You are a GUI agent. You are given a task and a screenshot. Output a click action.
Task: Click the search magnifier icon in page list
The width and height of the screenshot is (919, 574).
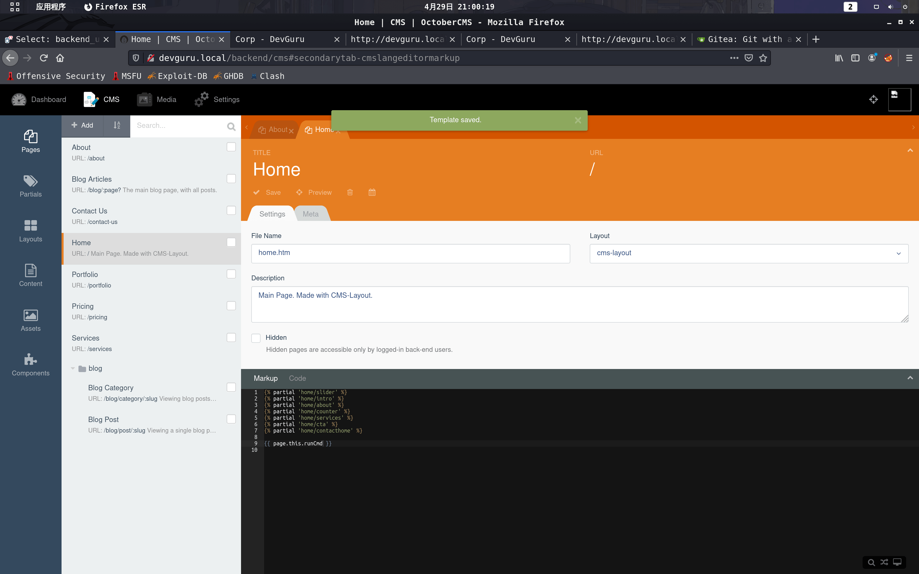pyautogui.click(x=231, y=126)
